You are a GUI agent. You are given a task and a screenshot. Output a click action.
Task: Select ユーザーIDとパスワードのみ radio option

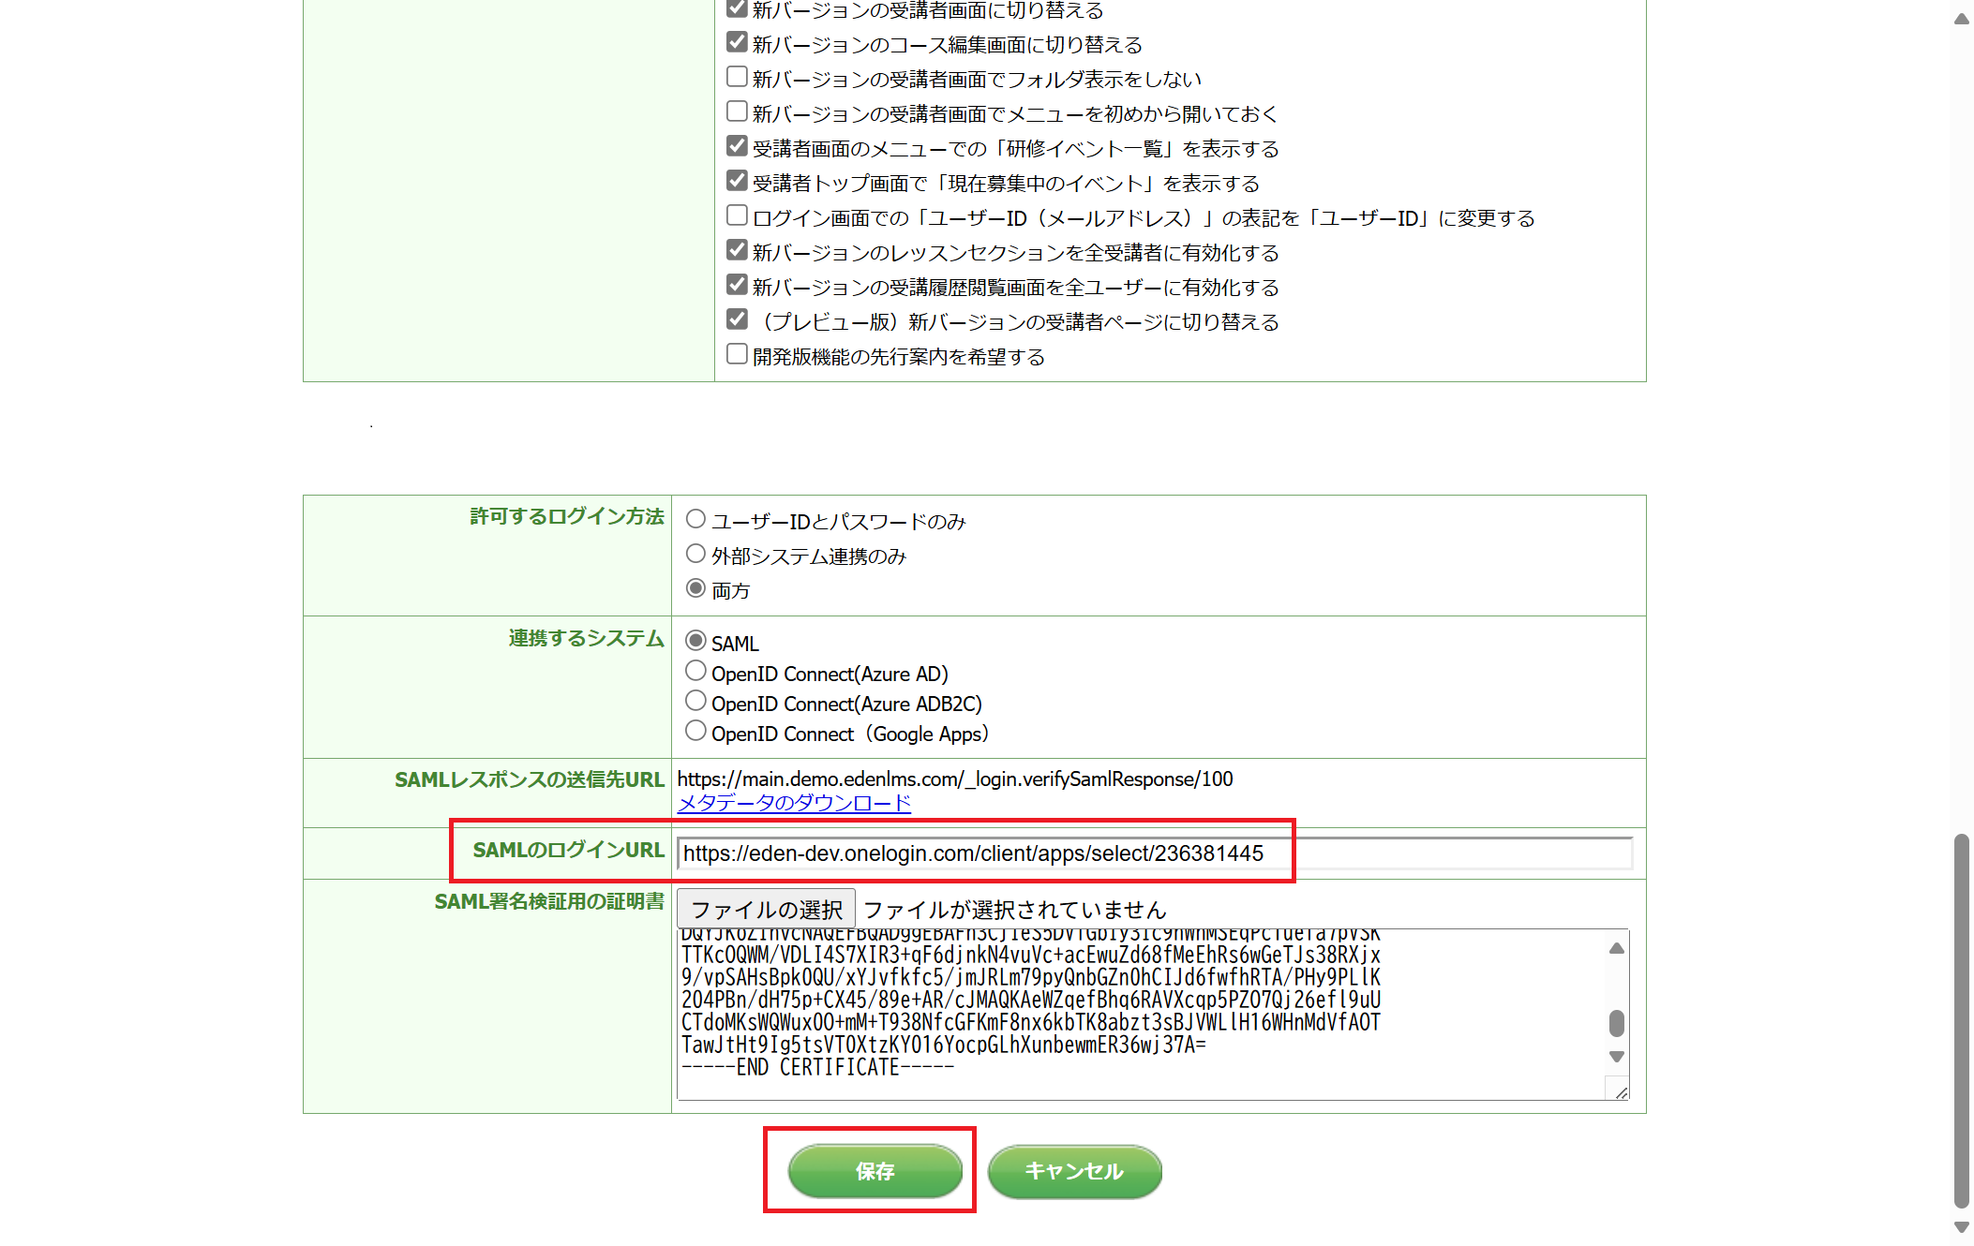[x=695, y=519]
